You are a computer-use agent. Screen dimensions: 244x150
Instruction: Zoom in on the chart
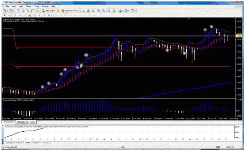[99, 11]
